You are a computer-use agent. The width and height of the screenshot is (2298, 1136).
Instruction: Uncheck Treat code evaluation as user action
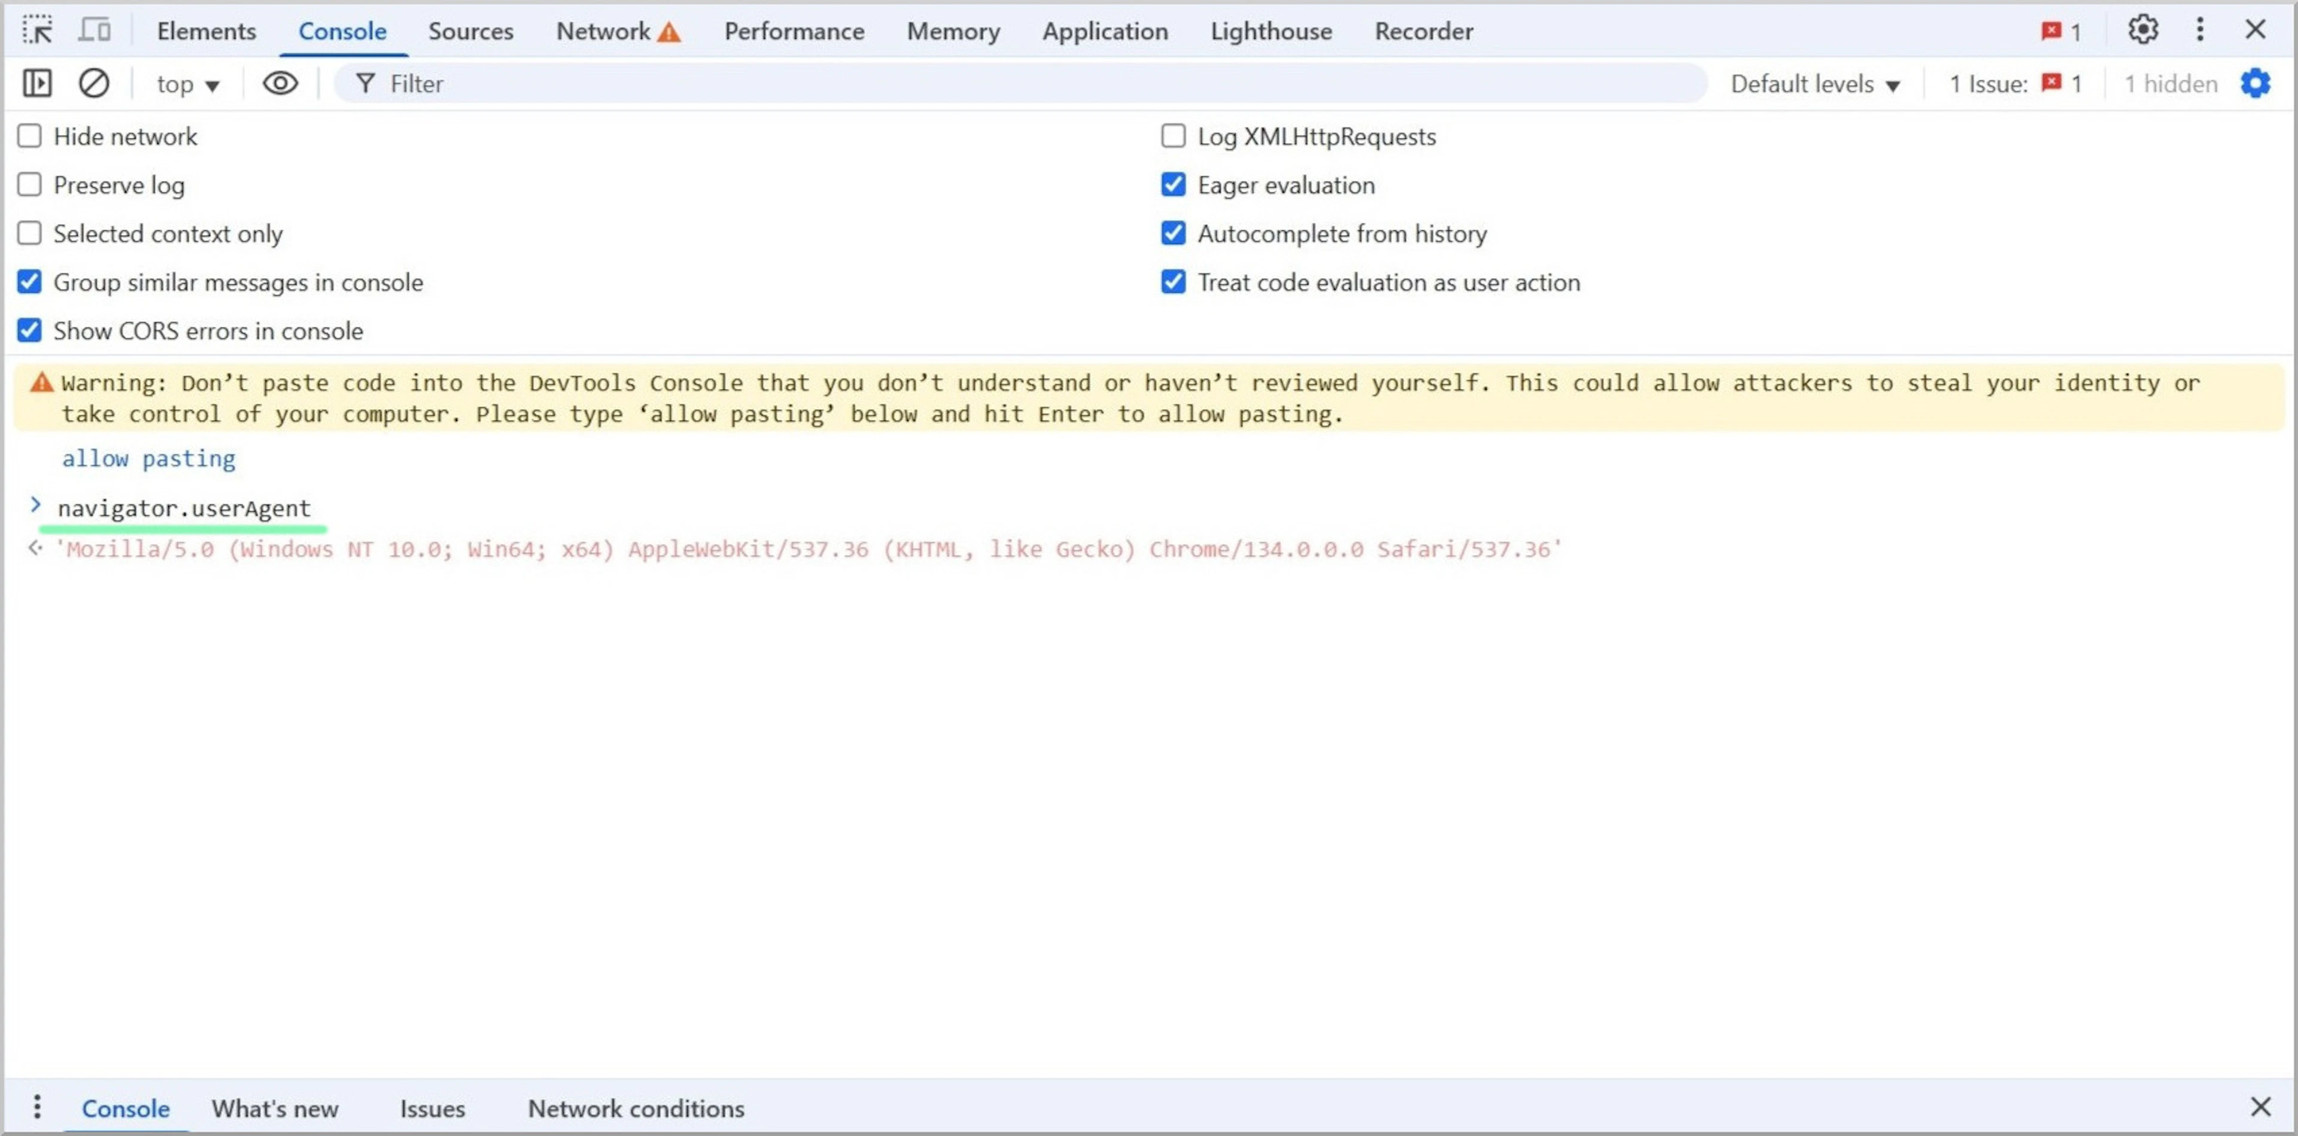(x=1173, y=282)
